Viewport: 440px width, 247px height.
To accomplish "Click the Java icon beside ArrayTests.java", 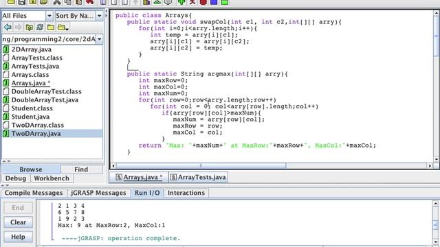I will click(x=6, y=66).
